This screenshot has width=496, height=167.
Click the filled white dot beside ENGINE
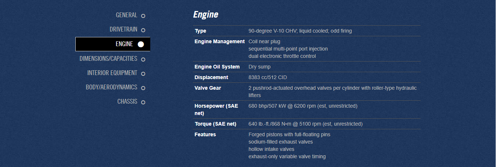click(x=141, y=44)
